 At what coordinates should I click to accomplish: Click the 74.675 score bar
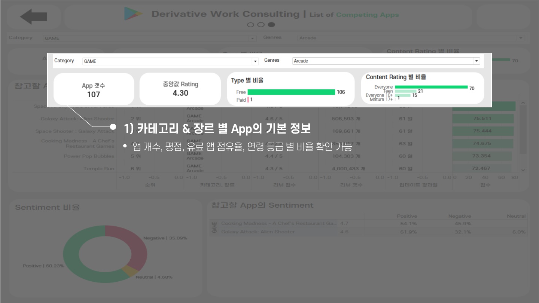[x=482, y=144]
